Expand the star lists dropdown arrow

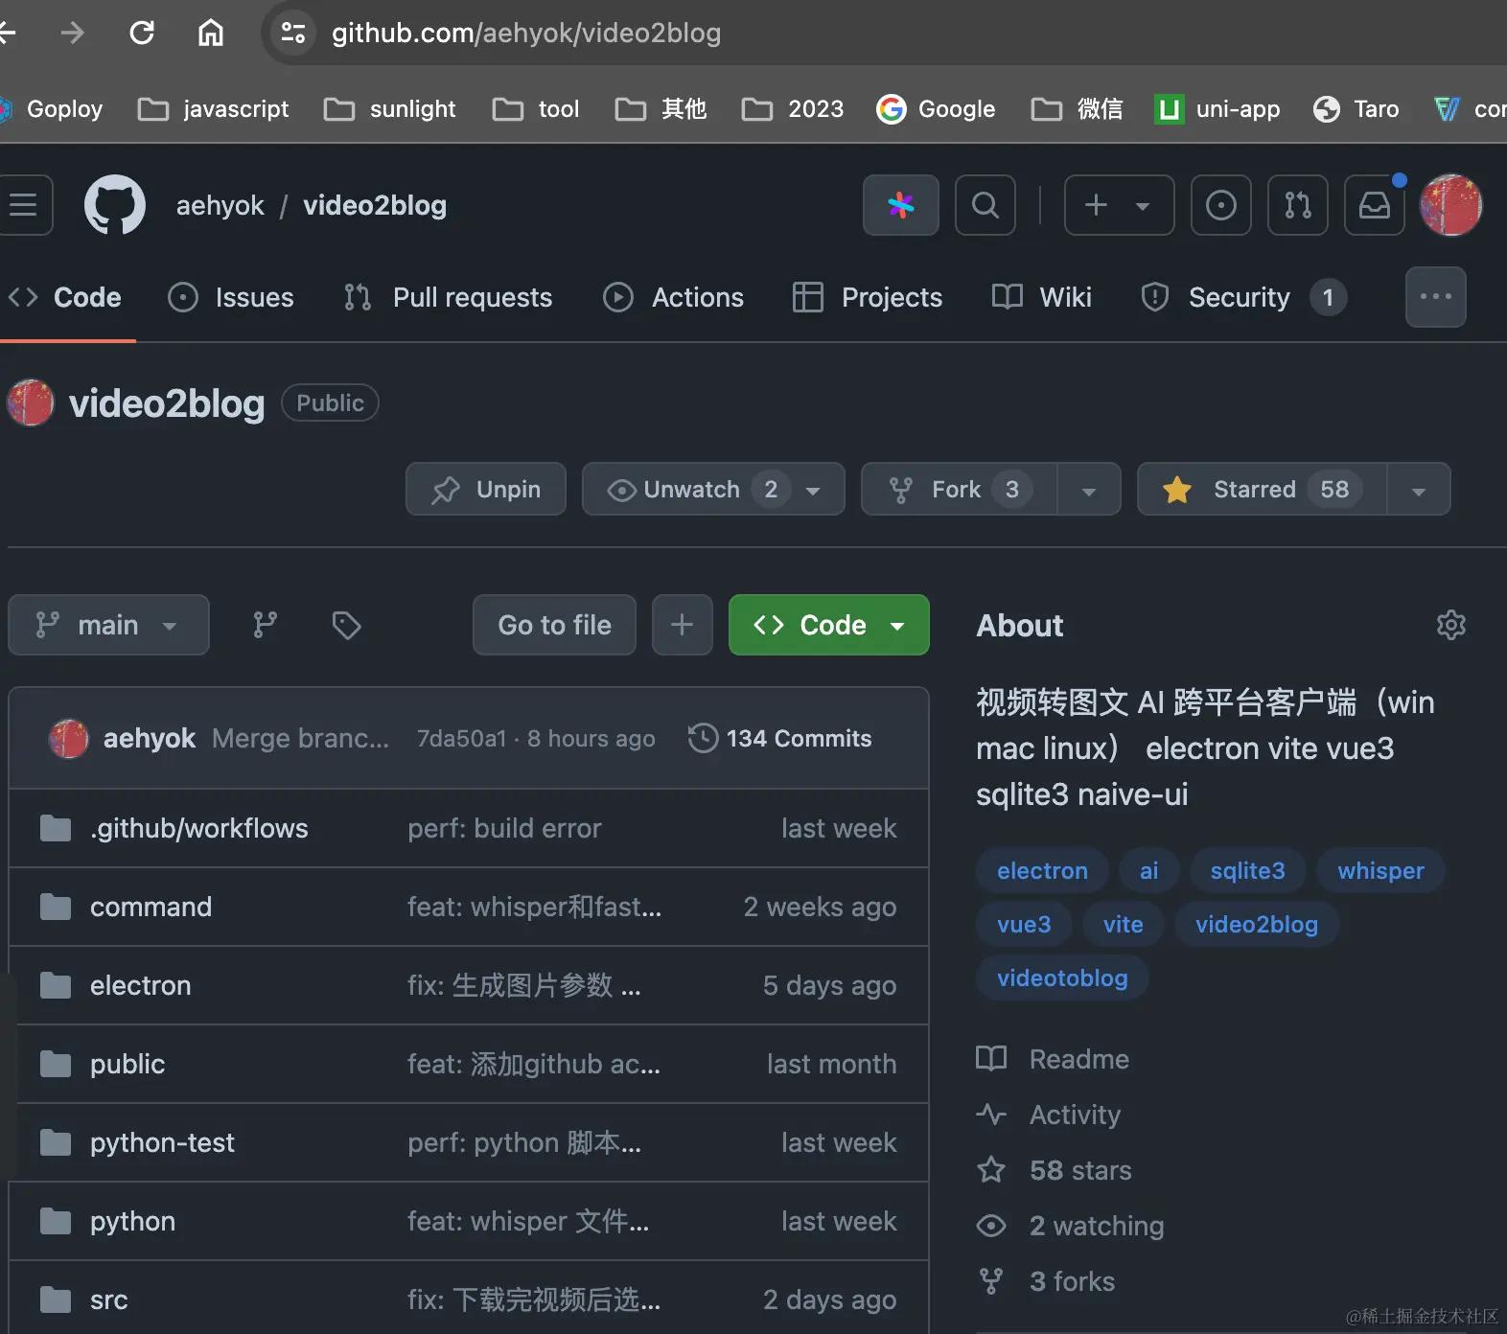tap(1419, 490)
